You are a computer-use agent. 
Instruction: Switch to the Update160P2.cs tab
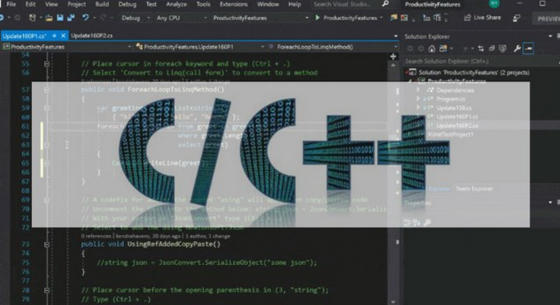92,36
